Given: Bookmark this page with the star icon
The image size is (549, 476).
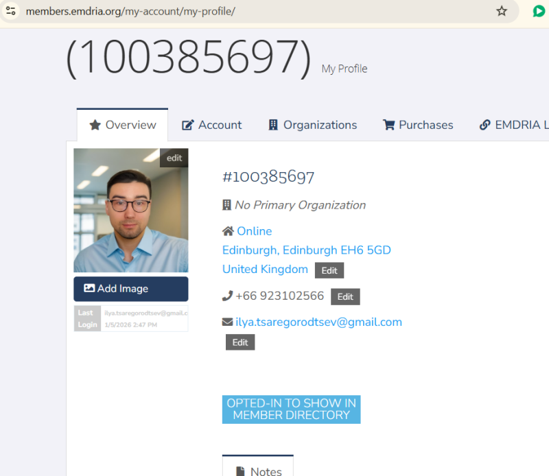Looking at the screenshot, I should (x=502, y=11).
